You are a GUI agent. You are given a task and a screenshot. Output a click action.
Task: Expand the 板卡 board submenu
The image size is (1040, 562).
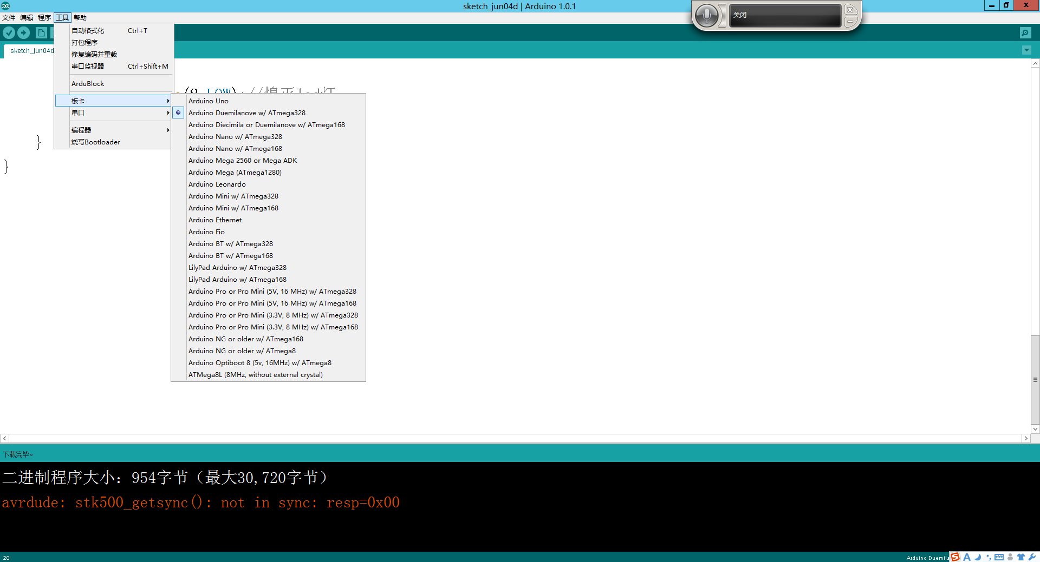point(113,101)
